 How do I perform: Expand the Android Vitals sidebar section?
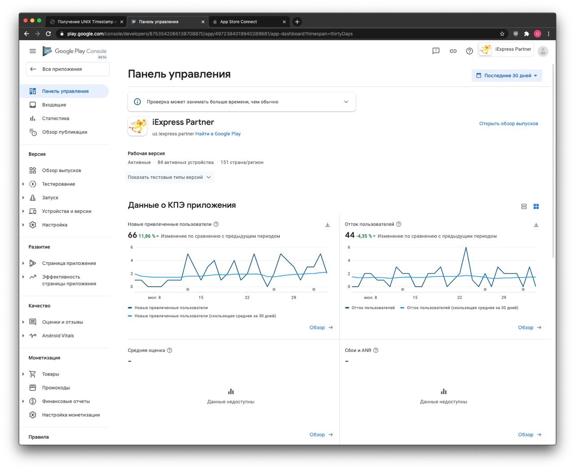point(23,336)
